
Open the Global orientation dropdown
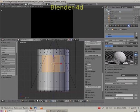[60, 101]
